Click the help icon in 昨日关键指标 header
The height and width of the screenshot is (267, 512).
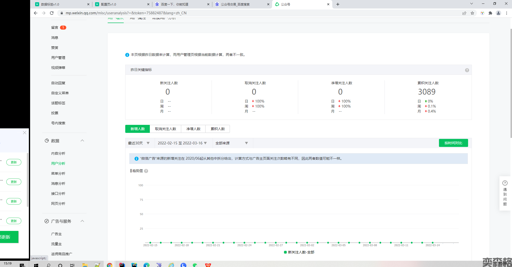(467, 70)
